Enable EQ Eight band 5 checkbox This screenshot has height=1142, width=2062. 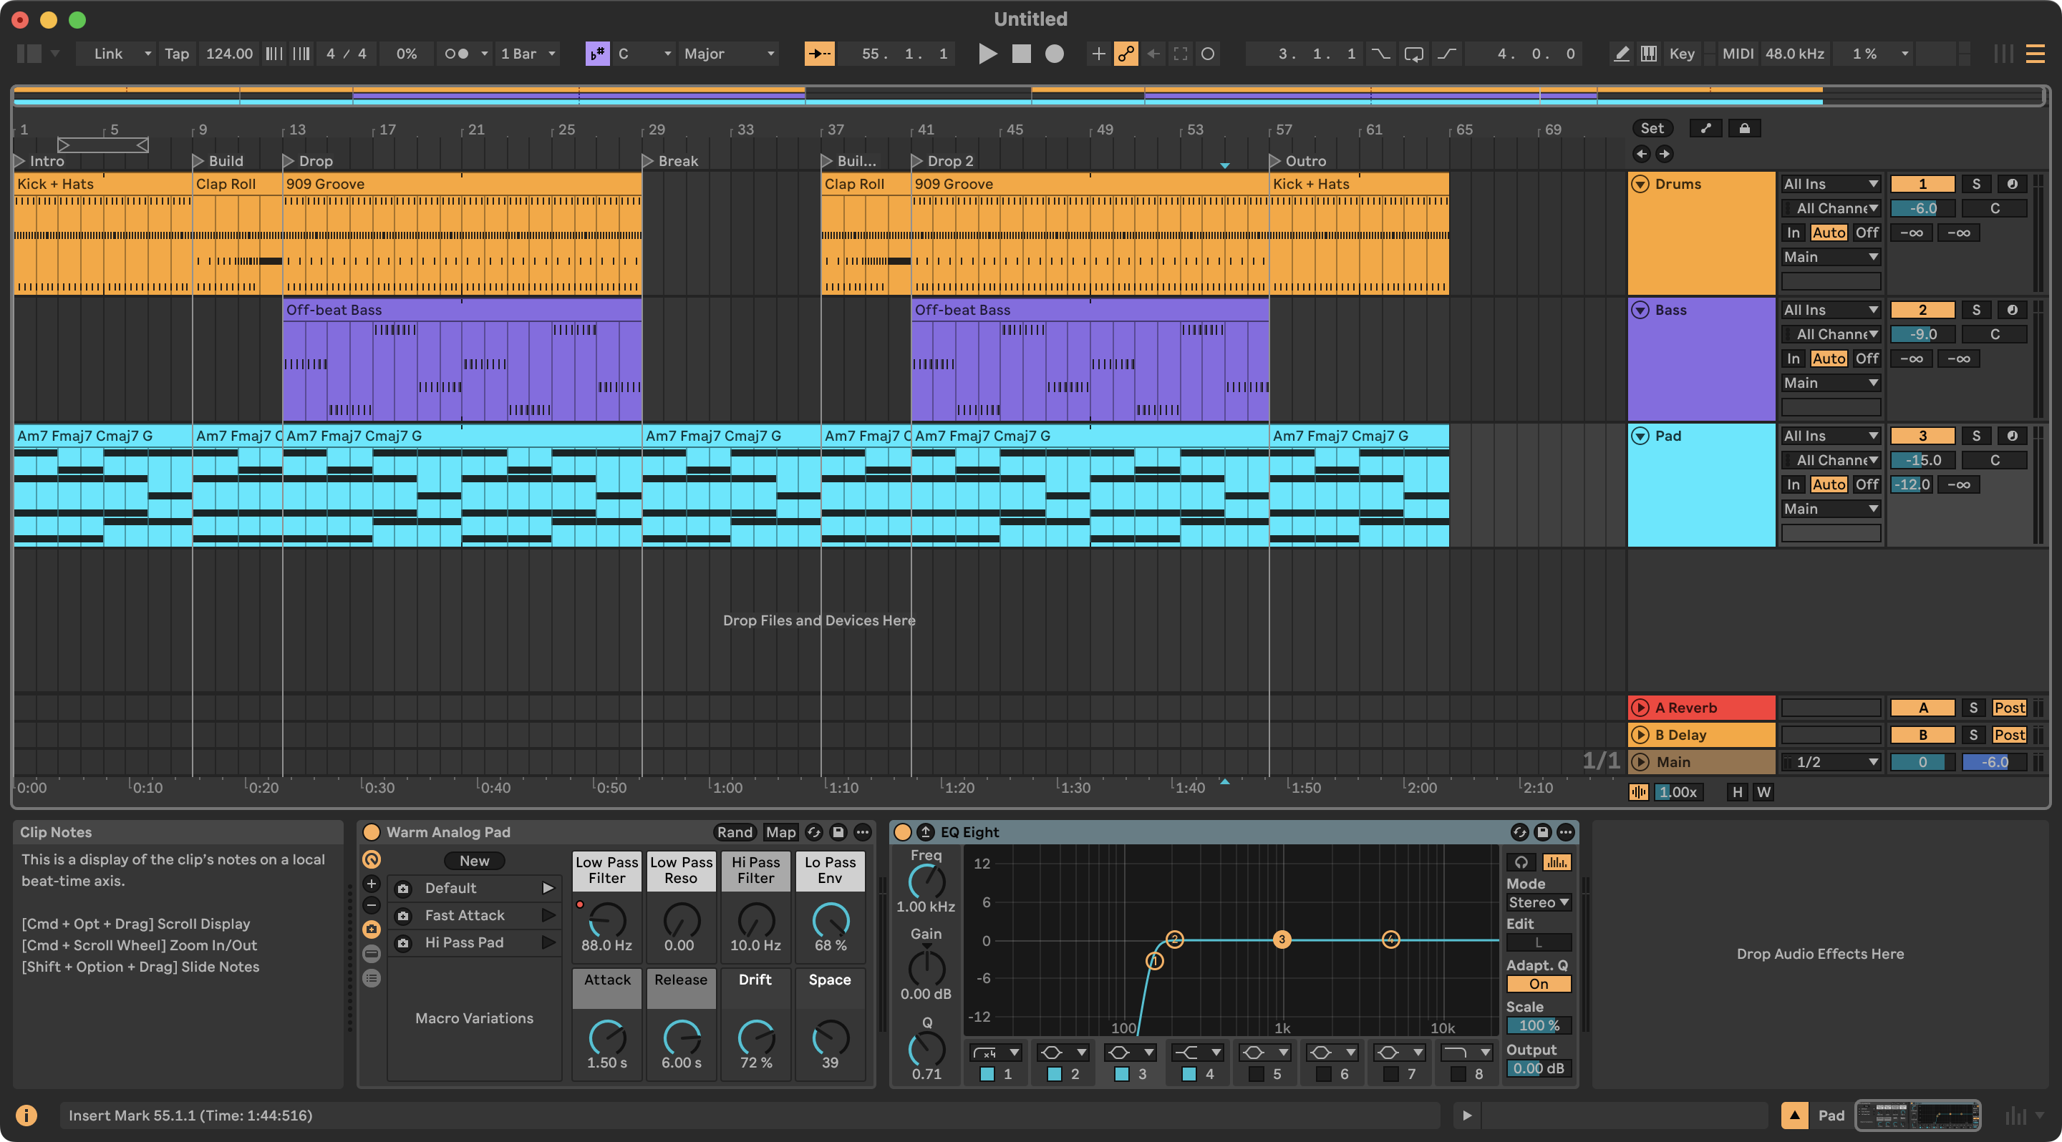[1256, 1074]
